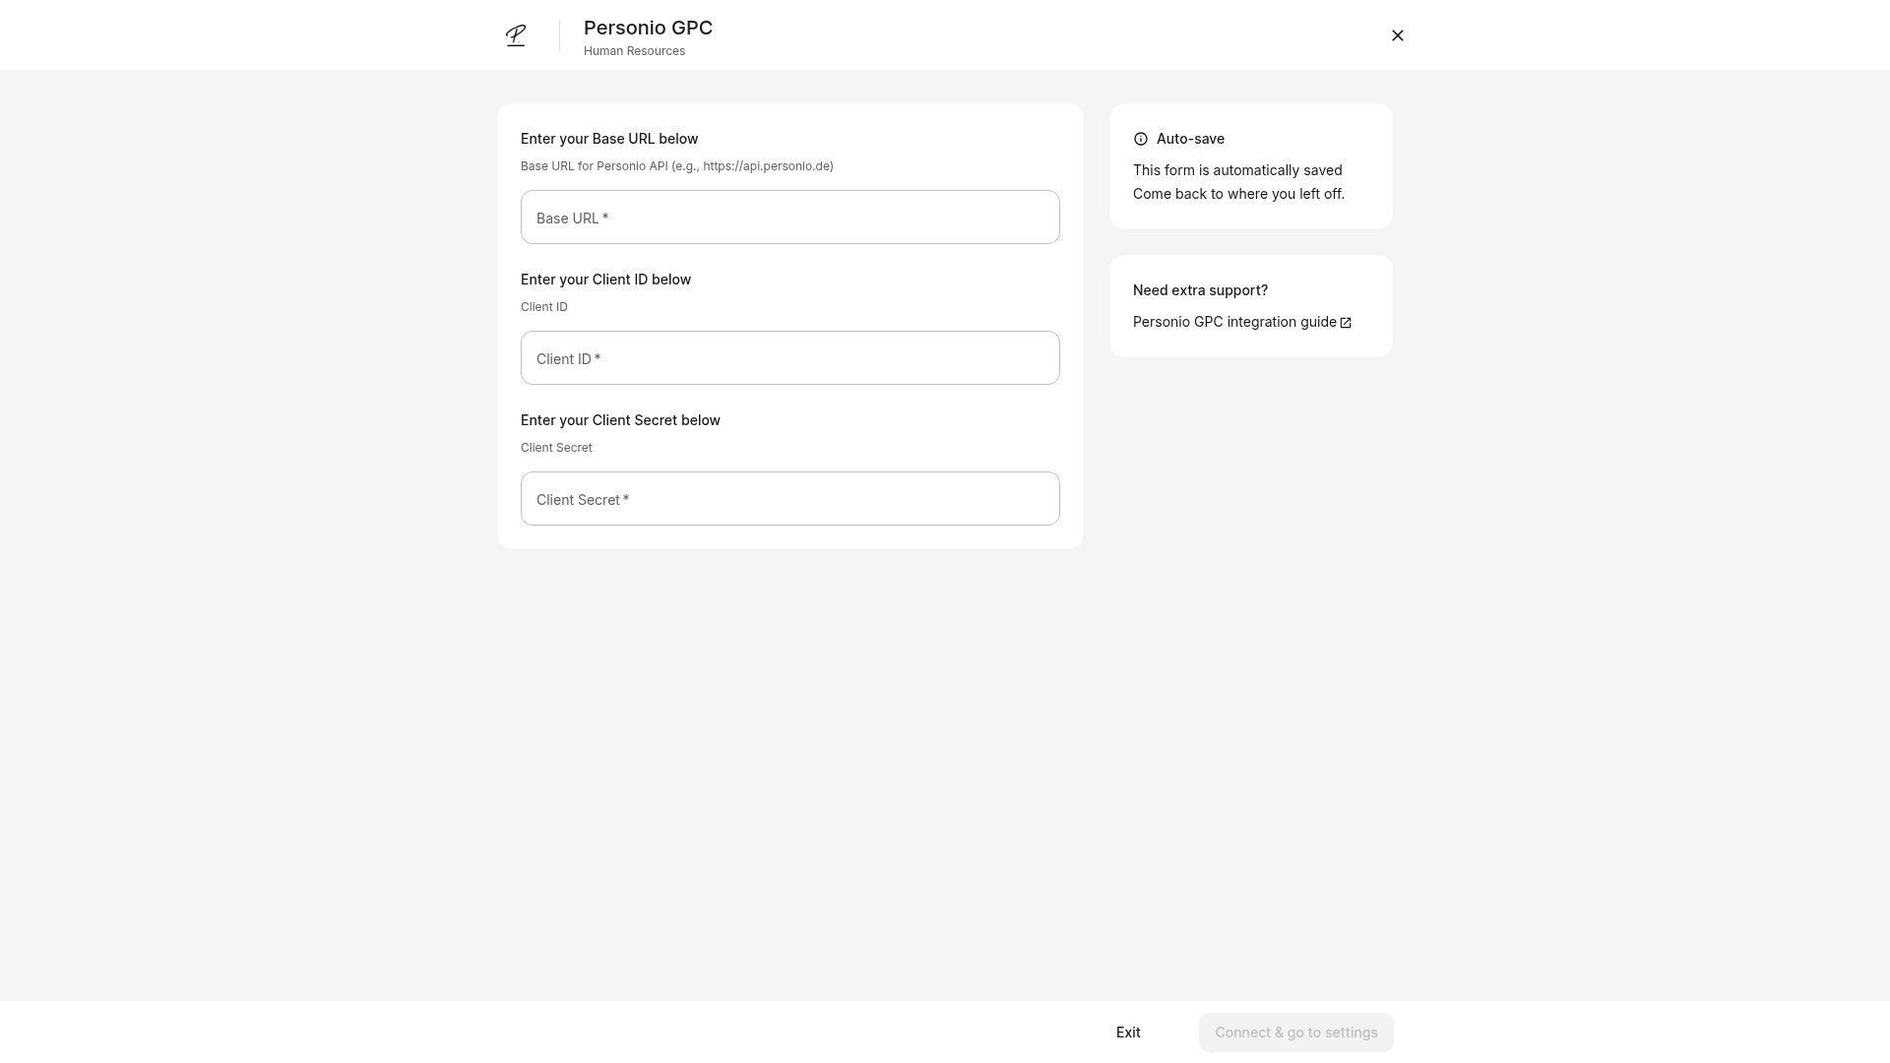The height and width of the screenshot is (1063, 1890).
Task: Click the 'Enter your Client ID below' heading
Action: (x=605, y=280)
